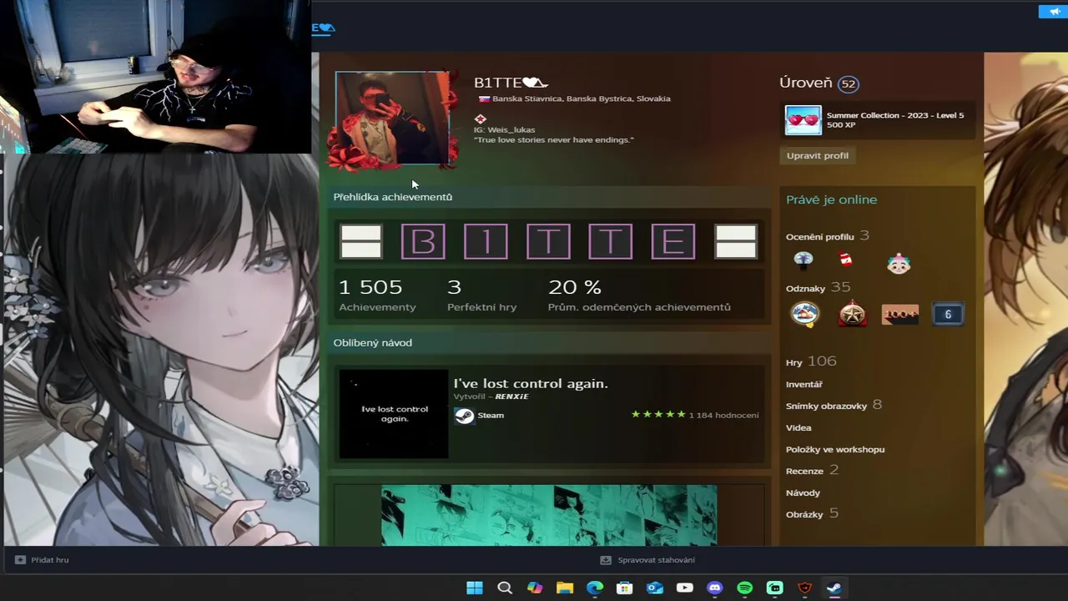The width and height of the screenshot is (1068, 601).
Task: Click the Právě je online status text
Action: (x=831, y=199)
